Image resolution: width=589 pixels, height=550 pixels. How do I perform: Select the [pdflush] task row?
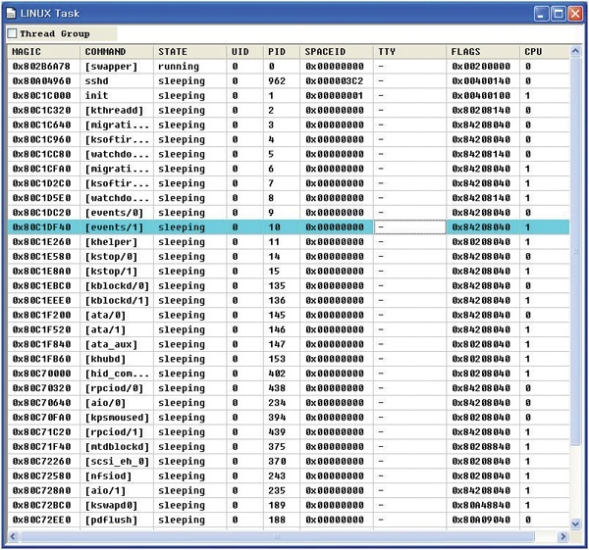[111, 520]
